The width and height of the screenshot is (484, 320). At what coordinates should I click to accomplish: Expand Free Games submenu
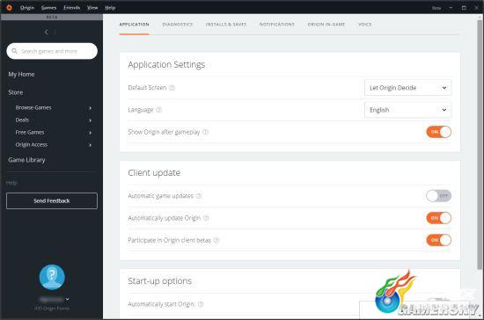pos(90,133)
